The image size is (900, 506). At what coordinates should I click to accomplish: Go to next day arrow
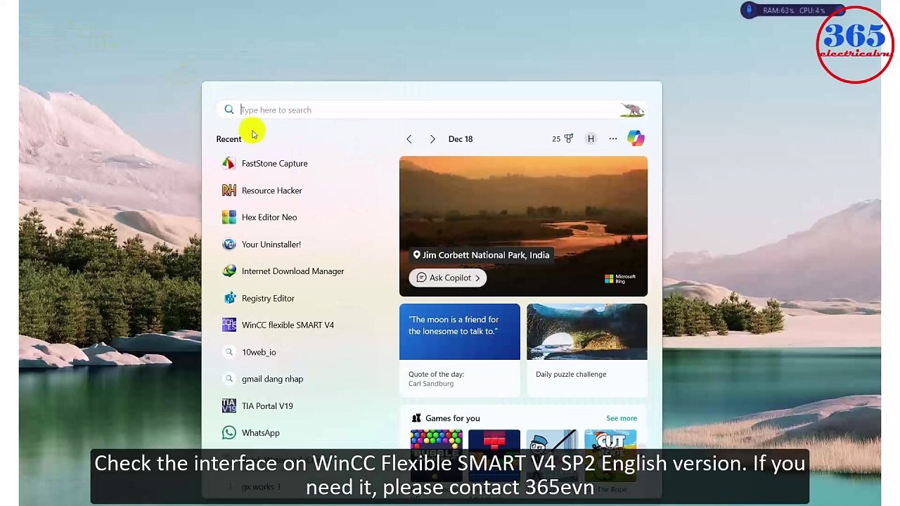pos(432,139)
